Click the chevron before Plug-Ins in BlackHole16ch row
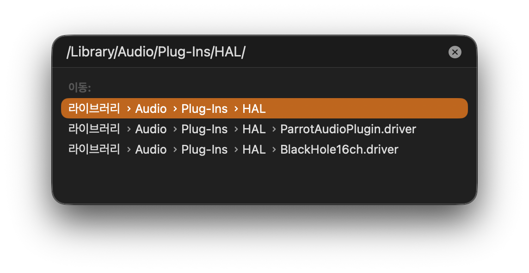This screenshot has width=529, height=273. pos(174,149)
